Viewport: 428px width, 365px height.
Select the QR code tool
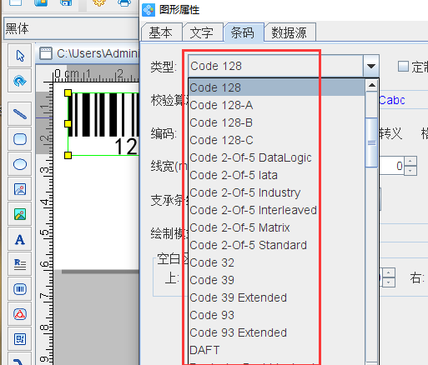20,339
